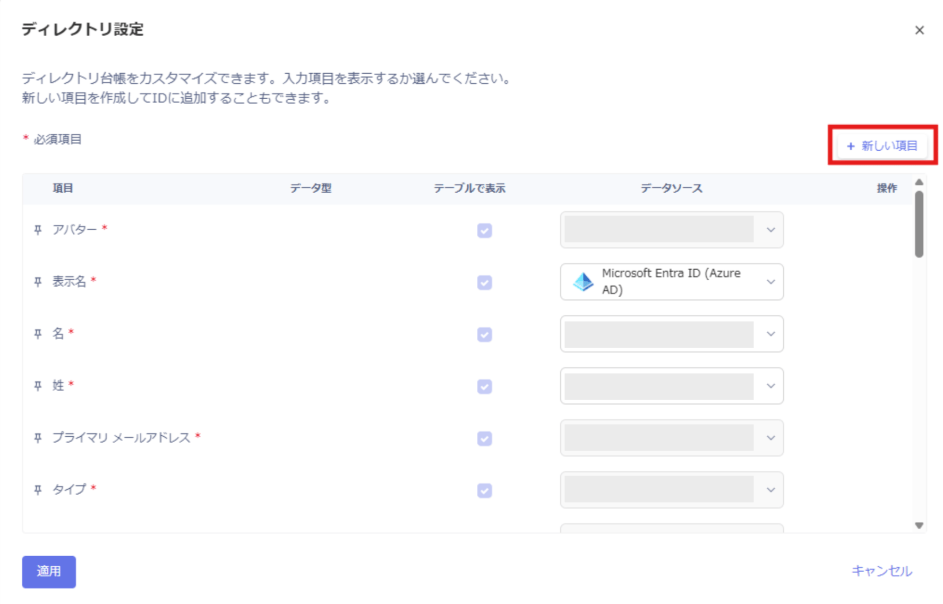Click the データ型 column header
The width and height of the screenshot is (943, 604).
[x=311, y=188]
